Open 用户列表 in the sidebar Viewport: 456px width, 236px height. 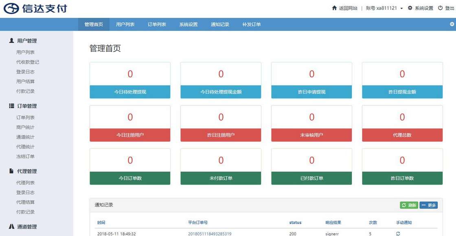(x=25, y=52)
